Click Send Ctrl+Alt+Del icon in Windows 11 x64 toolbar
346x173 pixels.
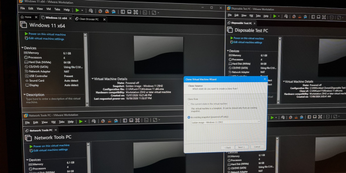point(91,11)
